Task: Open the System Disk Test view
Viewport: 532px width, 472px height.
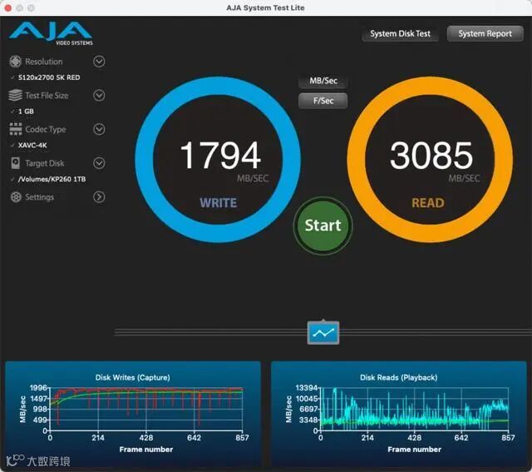Action: tap(400, 33)
